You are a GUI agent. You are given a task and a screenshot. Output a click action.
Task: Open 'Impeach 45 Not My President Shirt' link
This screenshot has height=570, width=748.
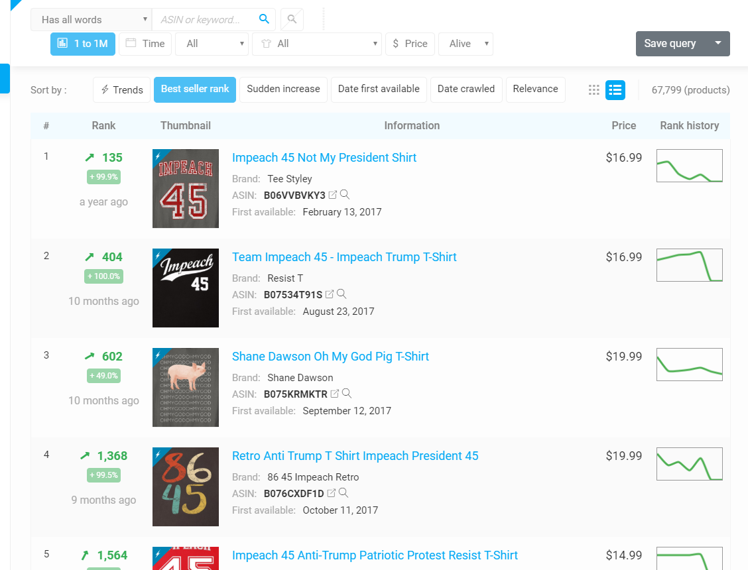(324, 158)
